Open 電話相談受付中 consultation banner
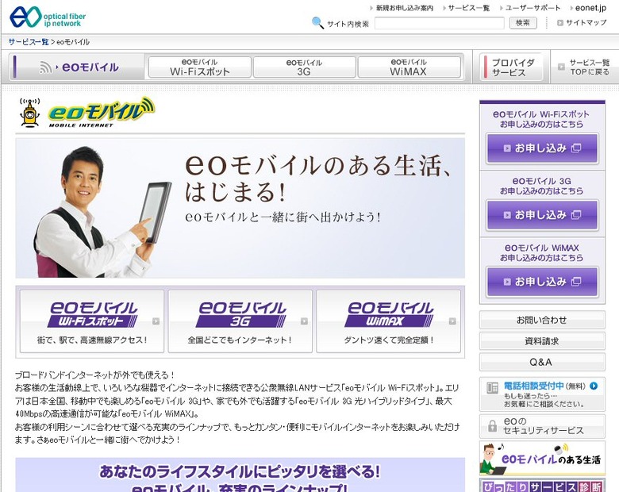The width and height of the screenshot is (619, 492). point(542,394)
